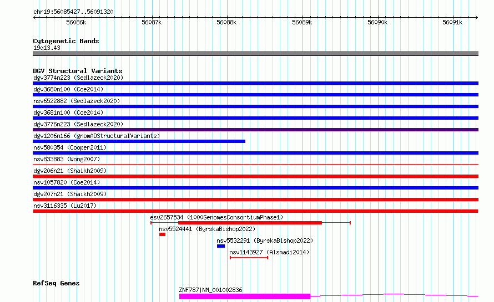Click the blue bar under dgv3680n100
This screenshot has height=302, width=494.
click(x=255, y=95)
